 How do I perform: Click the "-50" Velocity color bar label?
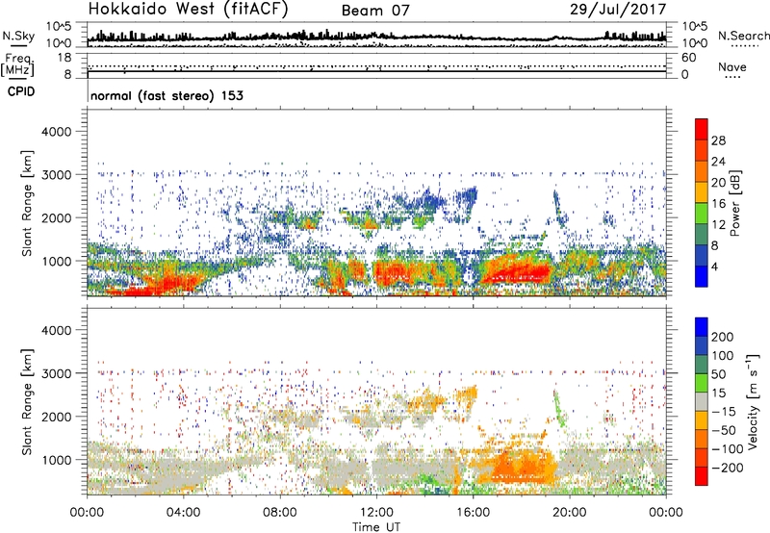coord(724,430)
